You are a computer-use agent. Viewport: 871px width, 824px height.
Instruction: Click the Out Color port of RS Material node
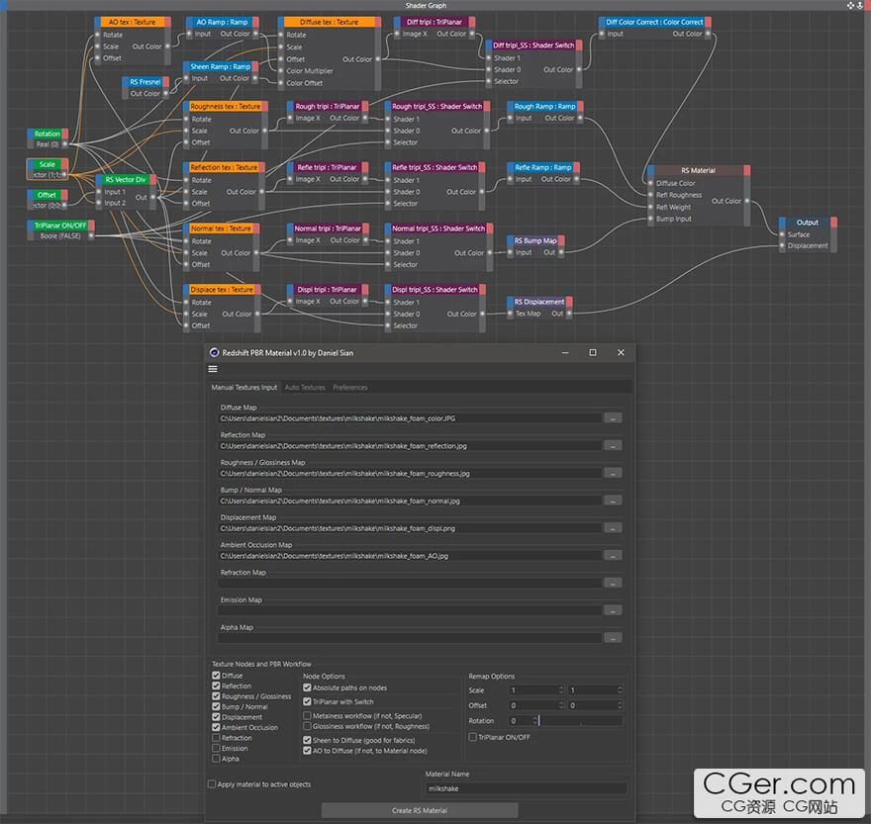(746, 201)
